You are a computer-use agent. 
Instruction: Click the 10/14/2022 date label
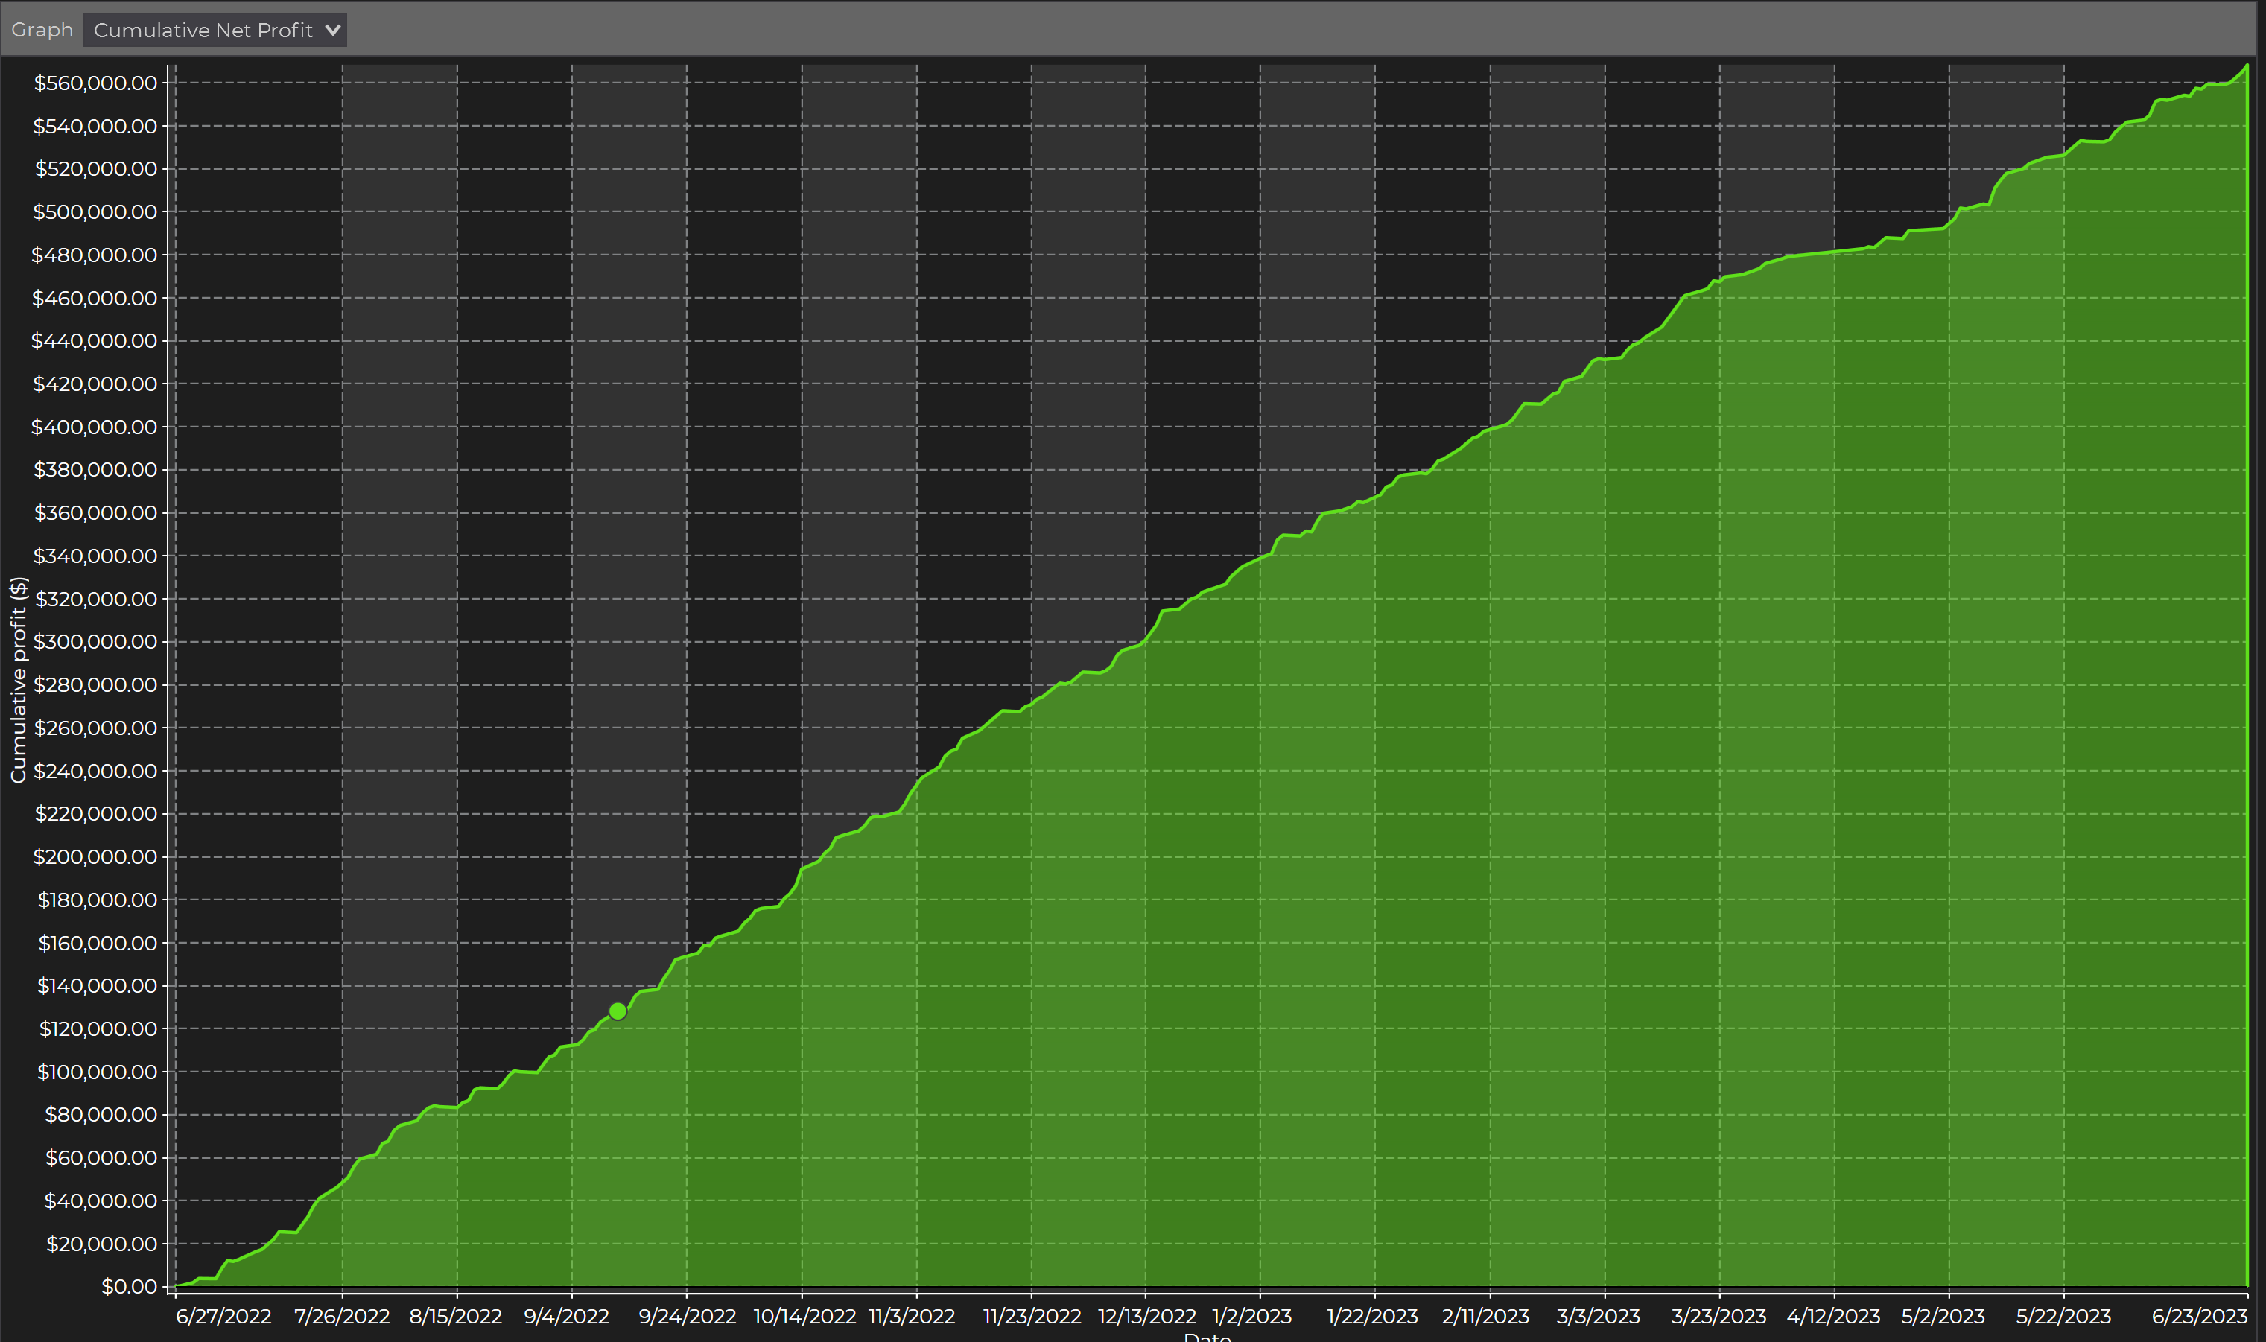click(x=804, y=1316)
